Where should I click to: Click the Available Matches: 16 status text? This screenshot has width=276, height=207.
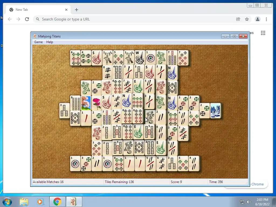click(48, 182)
